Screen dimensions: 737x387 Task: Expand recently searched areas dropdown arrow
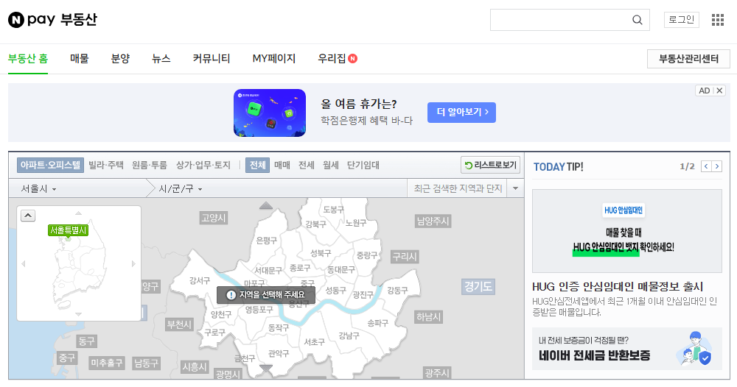(515, 188)
